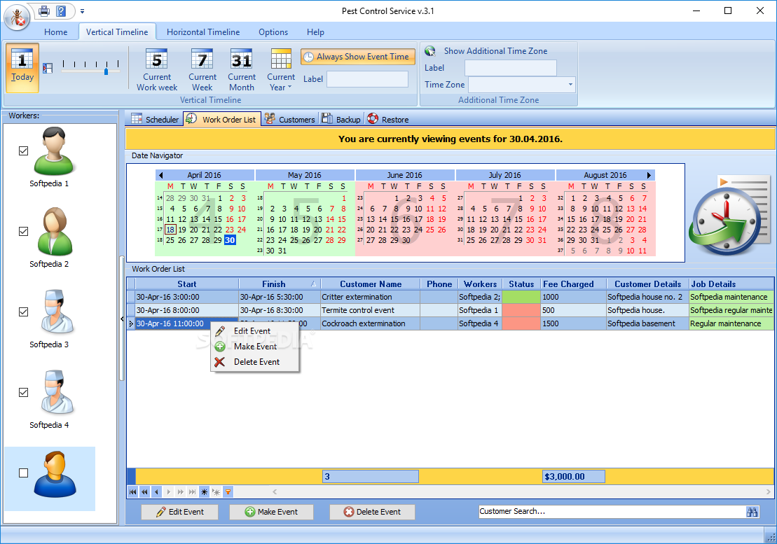Viewport: 777px width, 544px height.
Task: Uncheck the Softpedia 3 worker checkbox
Action: click(23, 312)
